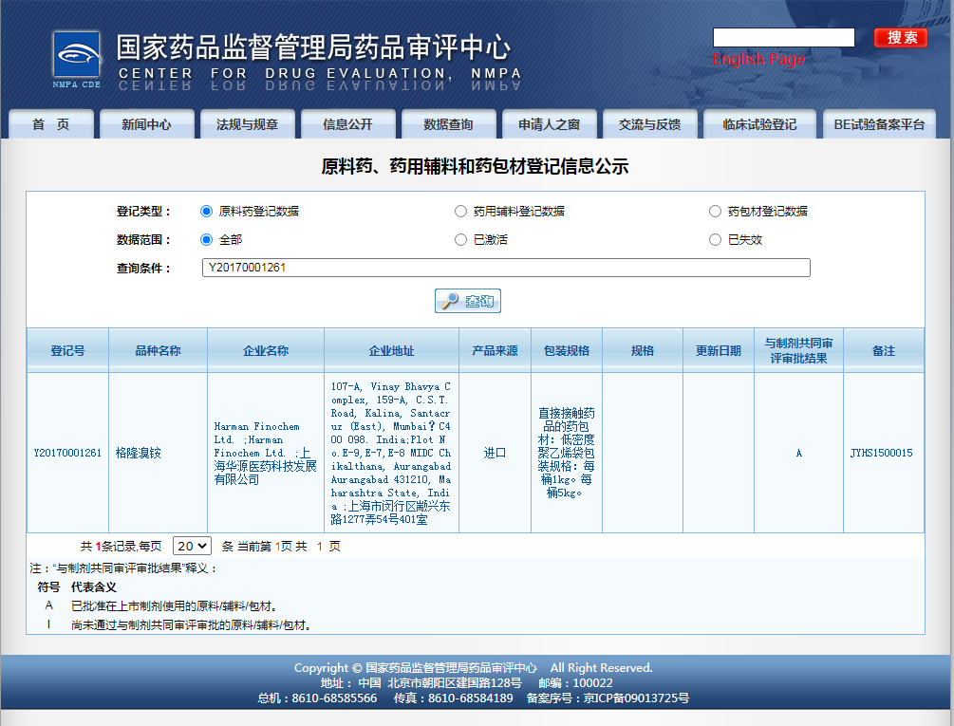
Task: Switch to the BE试验备案平台 tab
Action: click(878, 123)
